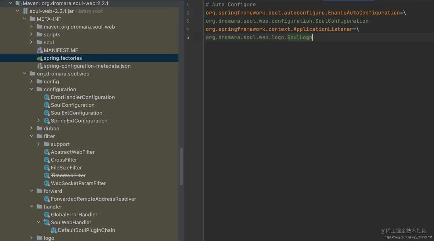The image size is (434, 241).
Task: Click the spring.factories leaf icon
Action: click(40, 58)
